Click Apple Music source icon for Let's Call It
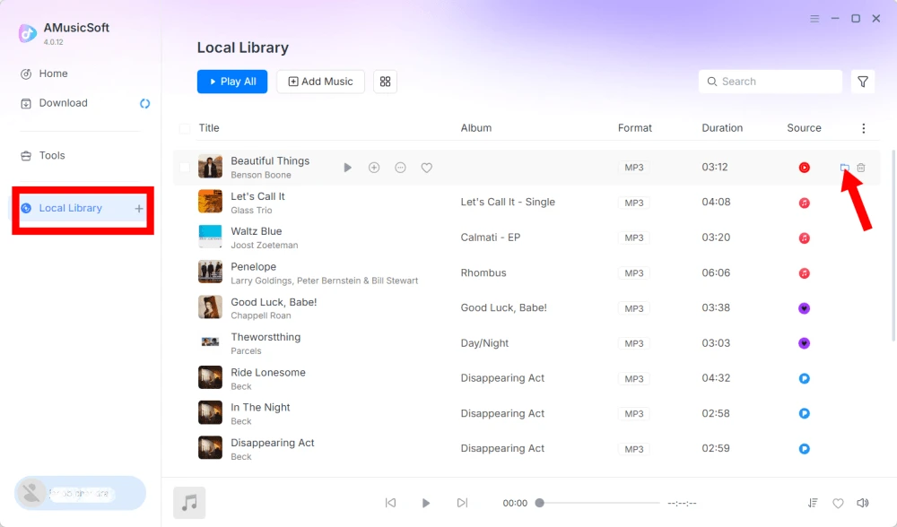Viewport: 897px width, 527px height. tap(805, 203)
